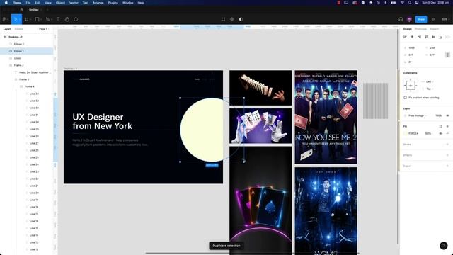Select the Hand tool

[x=67, y=19]
